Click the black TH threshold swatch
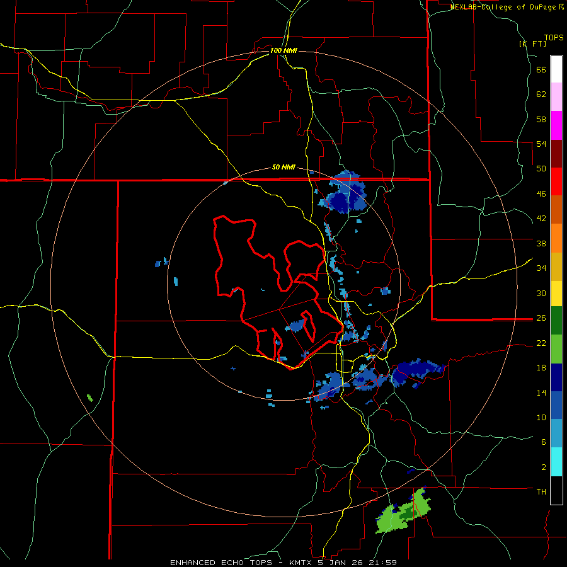The image size is (567, 567). tap(556, 490)
